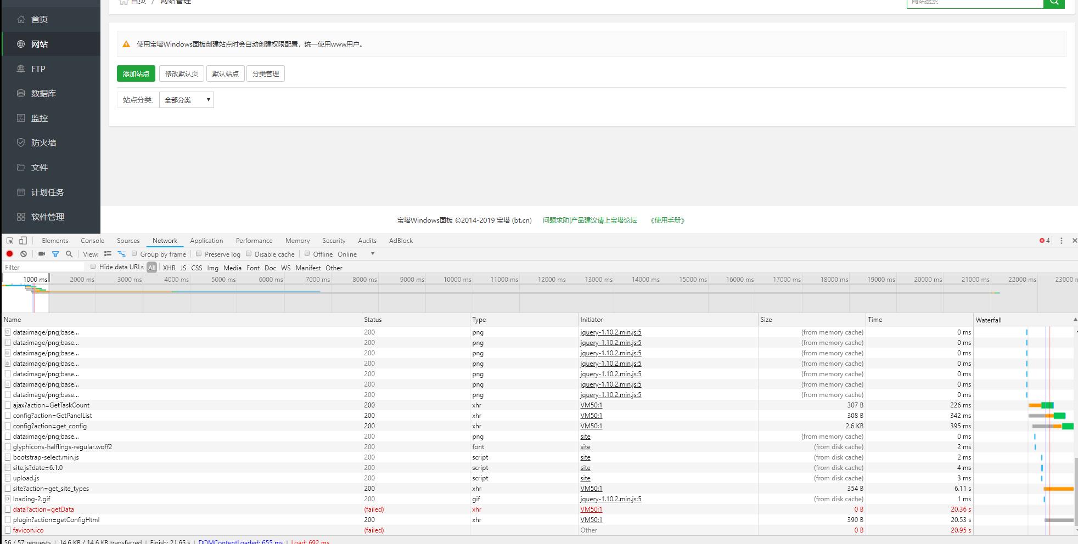Filter requests by XHR type

pos(169,268)
